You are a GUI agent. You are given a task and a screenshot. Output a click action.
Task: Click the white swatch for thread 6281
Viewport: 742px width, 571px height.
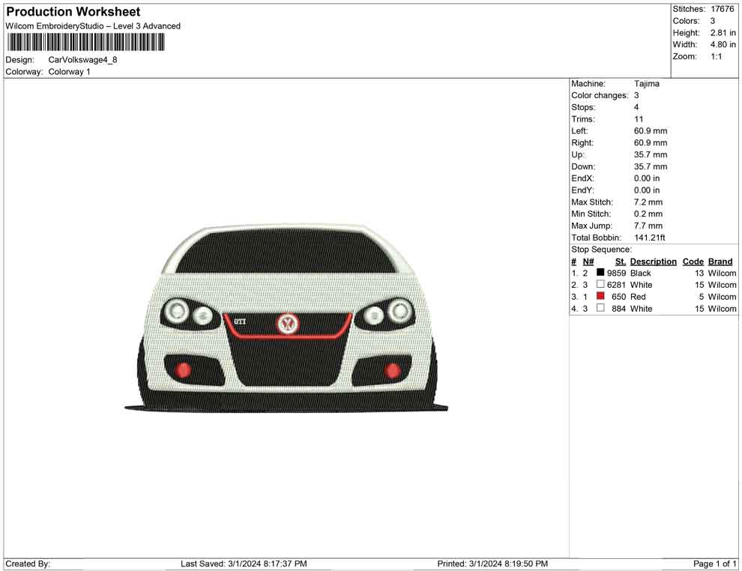tap(600, 284)
